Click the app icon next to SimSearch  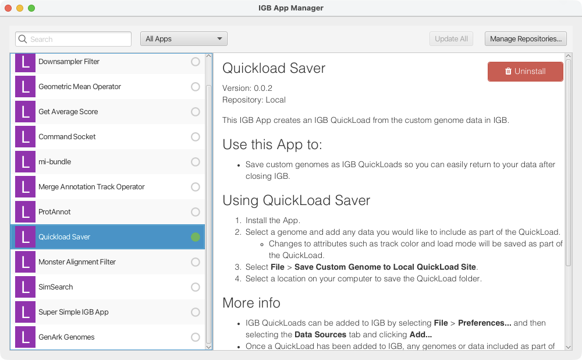click(25, 287)
